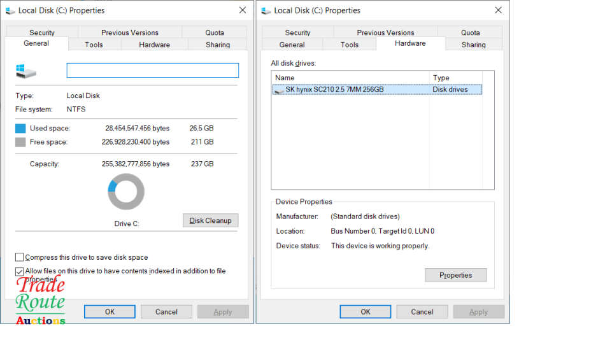
Task: Click the Drive C usage donut chart
Action: (126, 192)
